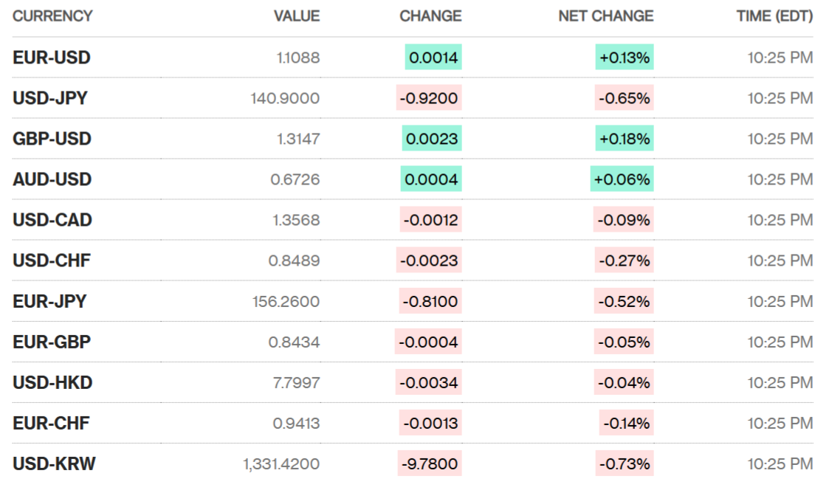The image size is (829, 479).
Task: Sort by NET CHANGE column header
Action: coord(606,16)
